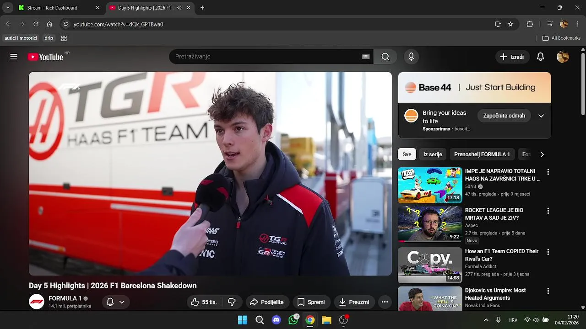Click the Spremi save button

pos(311,302)
